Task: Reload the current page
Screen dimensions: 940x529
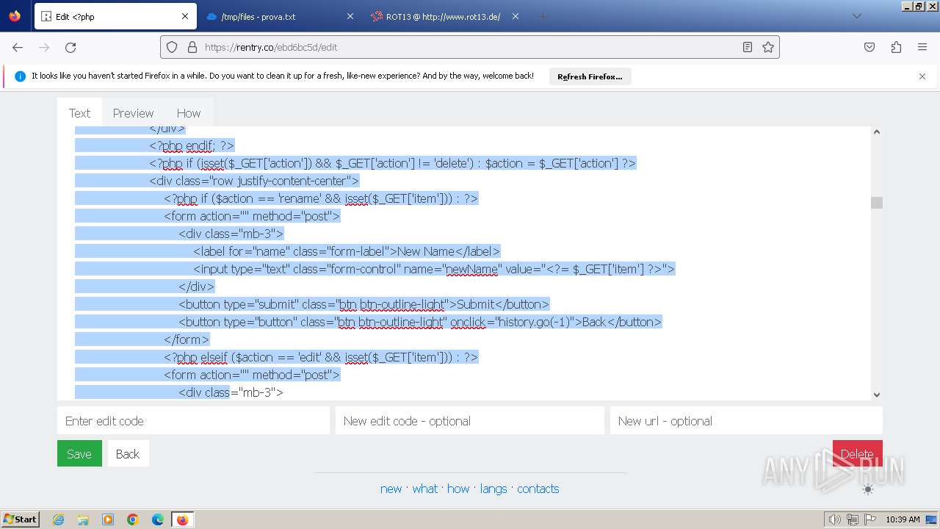Action: click(x=70, y=47)
